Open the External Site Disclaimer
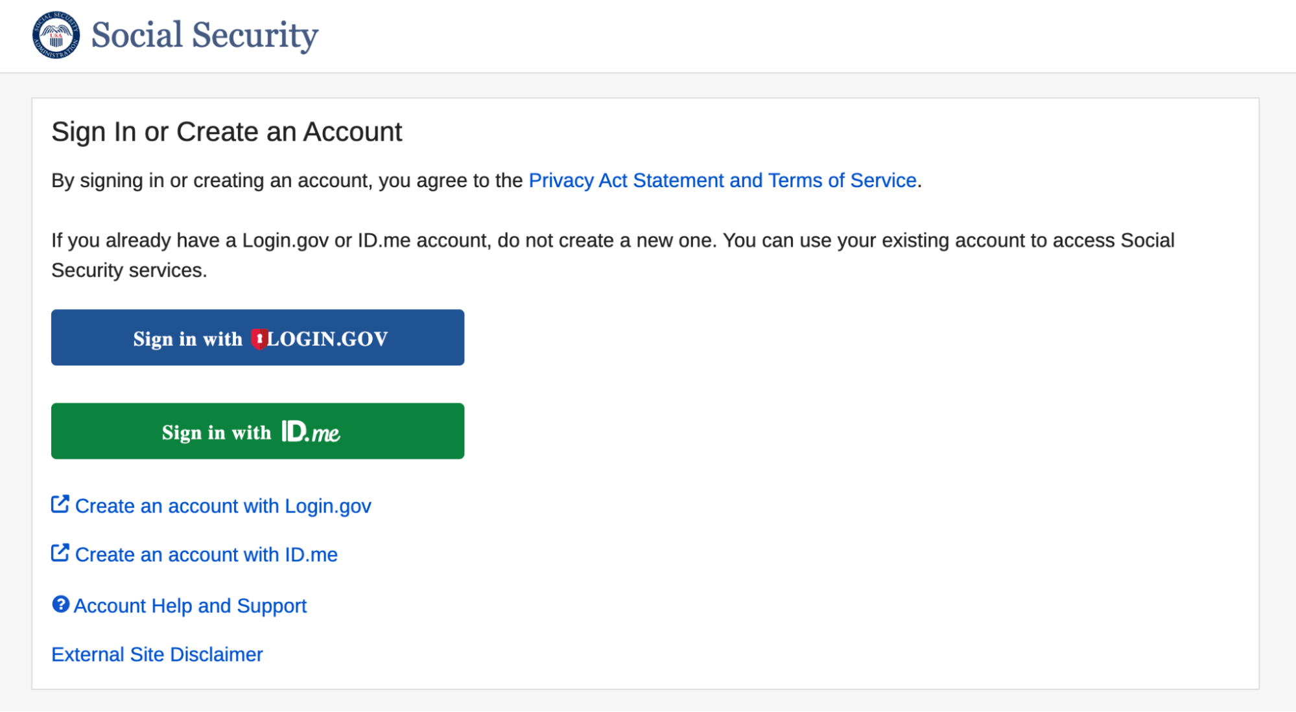 [157, 654]
